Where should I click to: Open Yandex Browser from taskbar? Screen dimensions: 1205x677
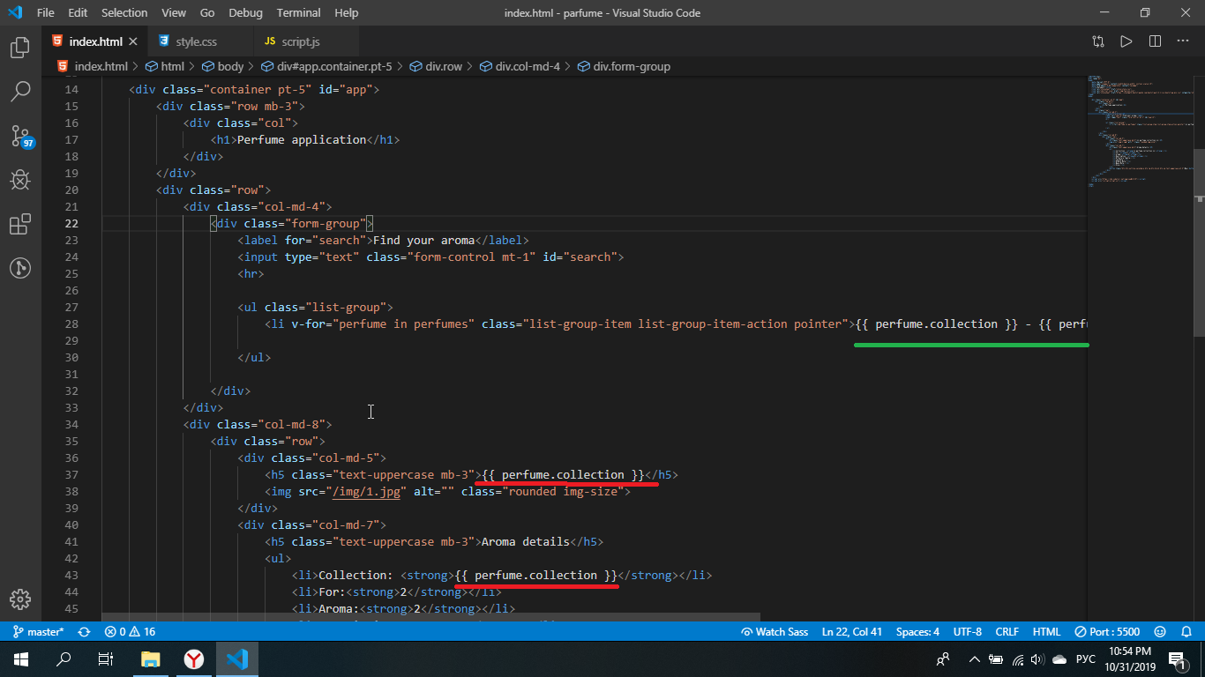(x=194, y=658)
